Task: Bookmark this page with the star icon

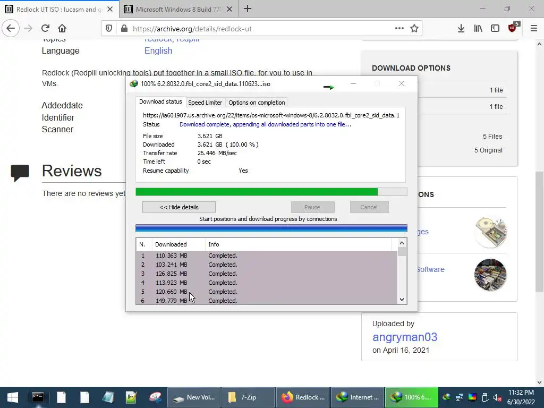Action: click(414, 29)
